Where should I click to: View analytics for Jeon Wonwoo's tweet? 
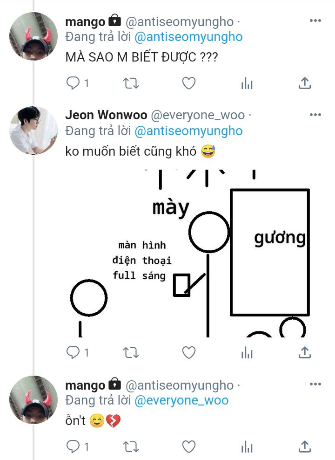pos(247,353)
